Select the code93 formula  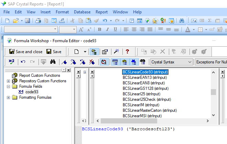[x=32, y=92]
